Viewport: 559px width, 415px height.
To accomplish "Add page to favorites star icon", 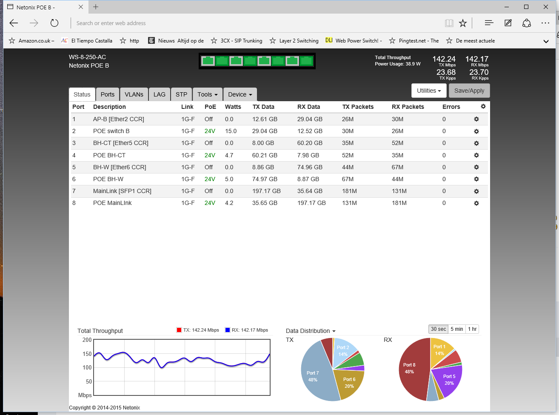I will 463,23.
